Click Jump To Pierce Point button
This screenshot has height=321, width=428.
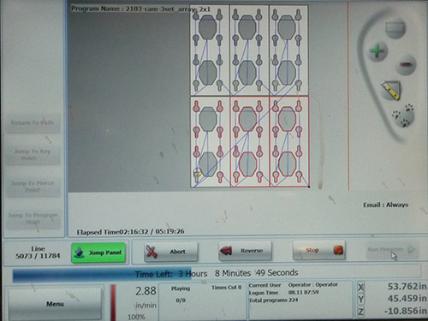(x=33, y=187)
